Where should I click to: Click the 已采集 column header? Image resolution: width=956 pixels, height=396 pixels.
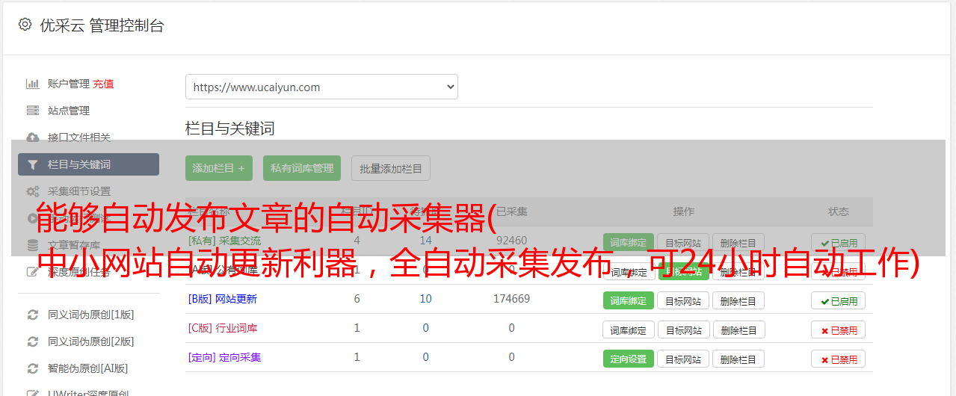[511, 211]
